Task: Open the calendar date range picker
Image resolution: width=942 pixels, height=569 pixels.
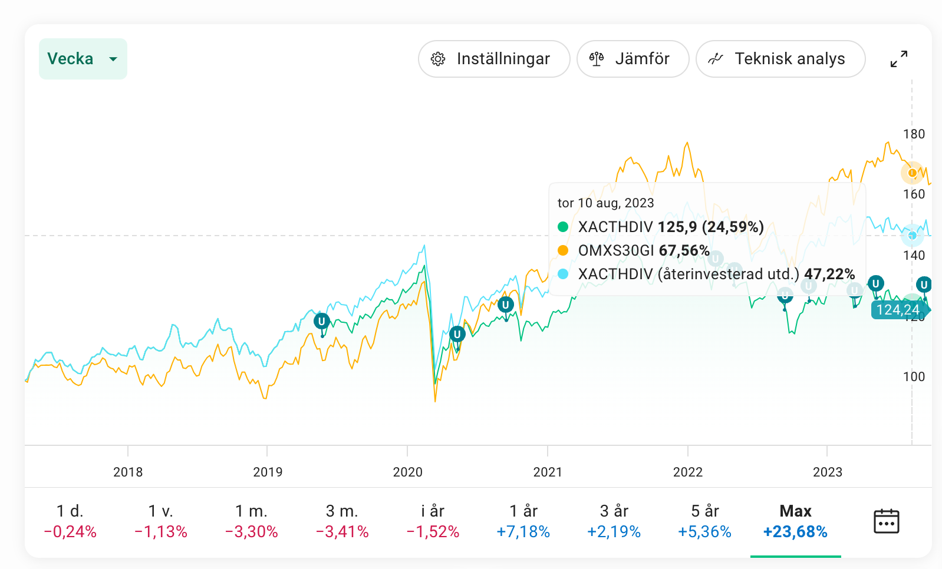Action: [885, 521]
